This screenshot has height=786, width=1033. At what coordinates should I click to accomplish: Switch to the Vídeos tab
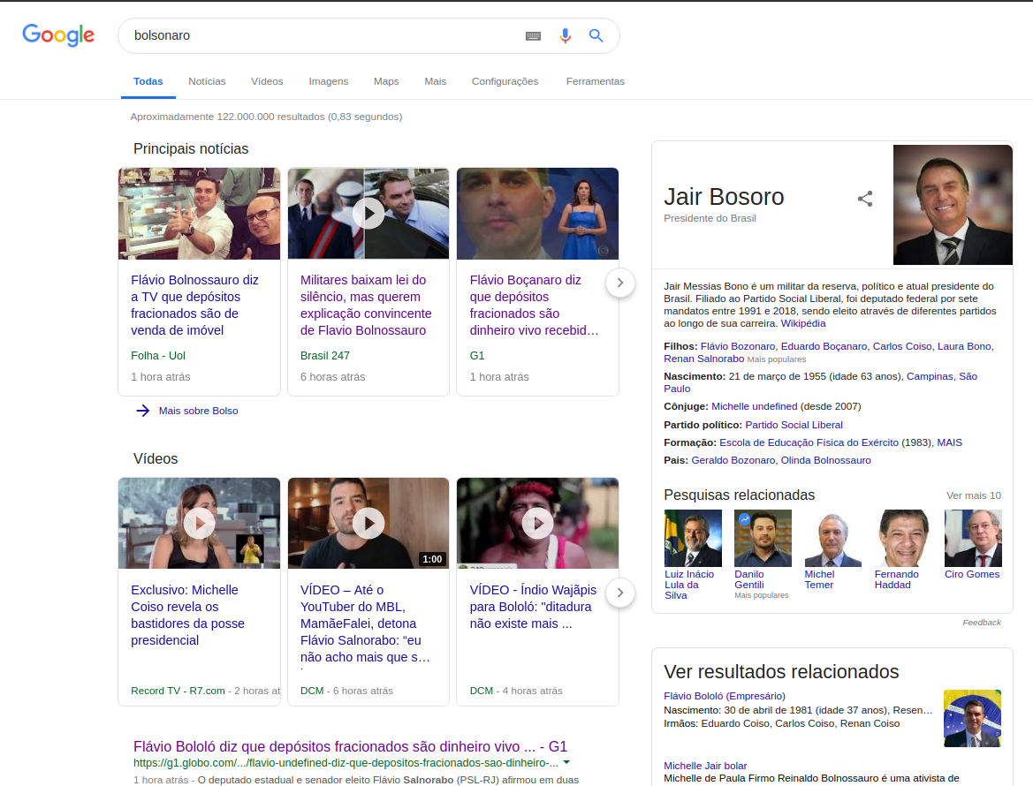267,81
